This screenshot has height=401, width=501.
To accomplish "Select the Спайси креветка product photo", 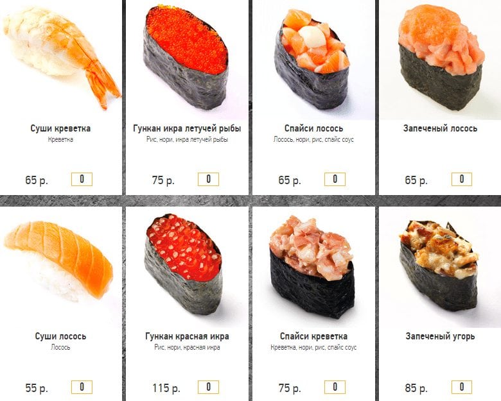I will [313, 268].
